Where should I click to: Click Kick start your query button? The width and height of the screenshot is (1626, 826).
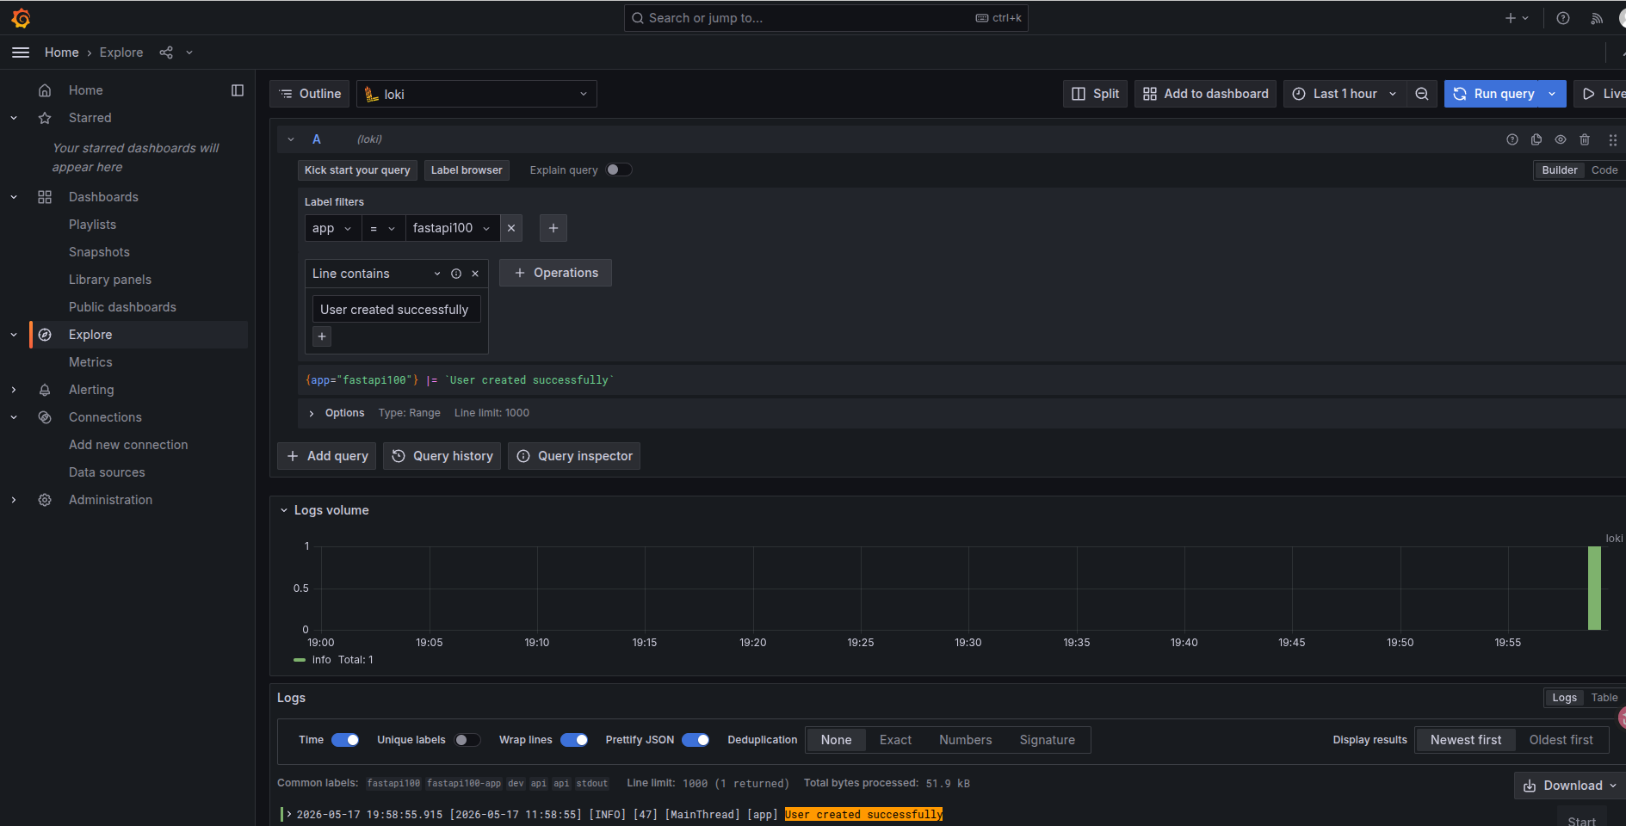357,170
